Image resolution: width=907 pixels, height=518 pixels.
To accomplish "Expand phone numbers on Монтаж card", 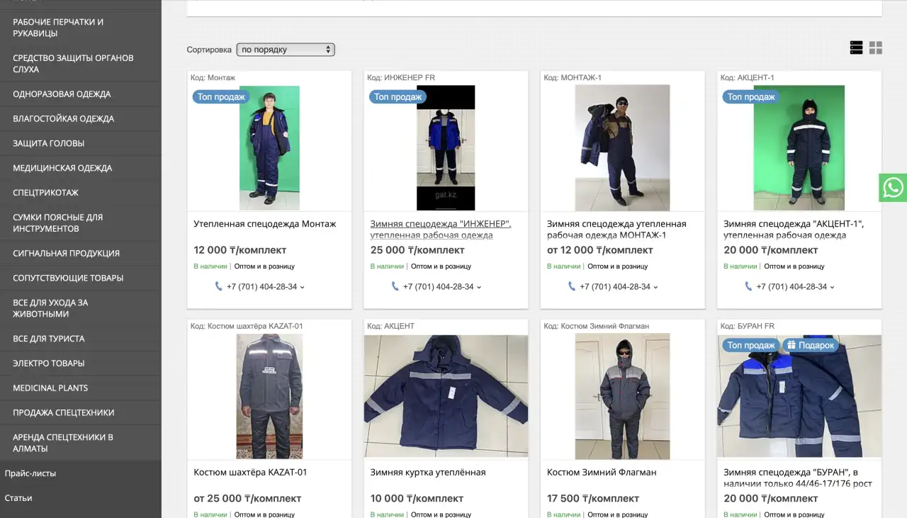I will [x=303, y=287].
